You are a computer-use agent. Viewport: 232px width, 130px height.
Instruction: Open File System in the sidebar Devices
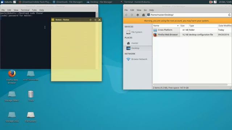pyautogui.click(x=134, y=32)
